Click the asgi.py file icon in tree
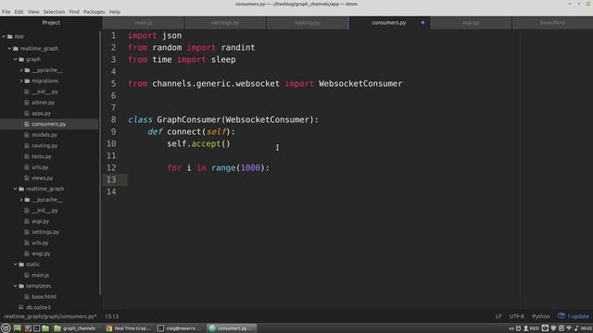The image size is (593, 333). [x=27, y=221]
